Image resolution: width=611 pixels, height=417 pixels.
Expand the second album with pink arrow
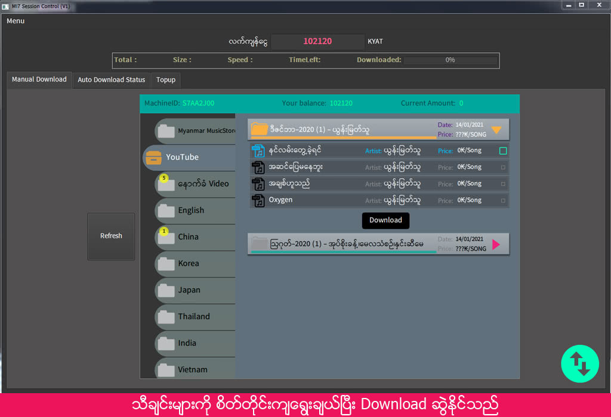click(496, 244)
